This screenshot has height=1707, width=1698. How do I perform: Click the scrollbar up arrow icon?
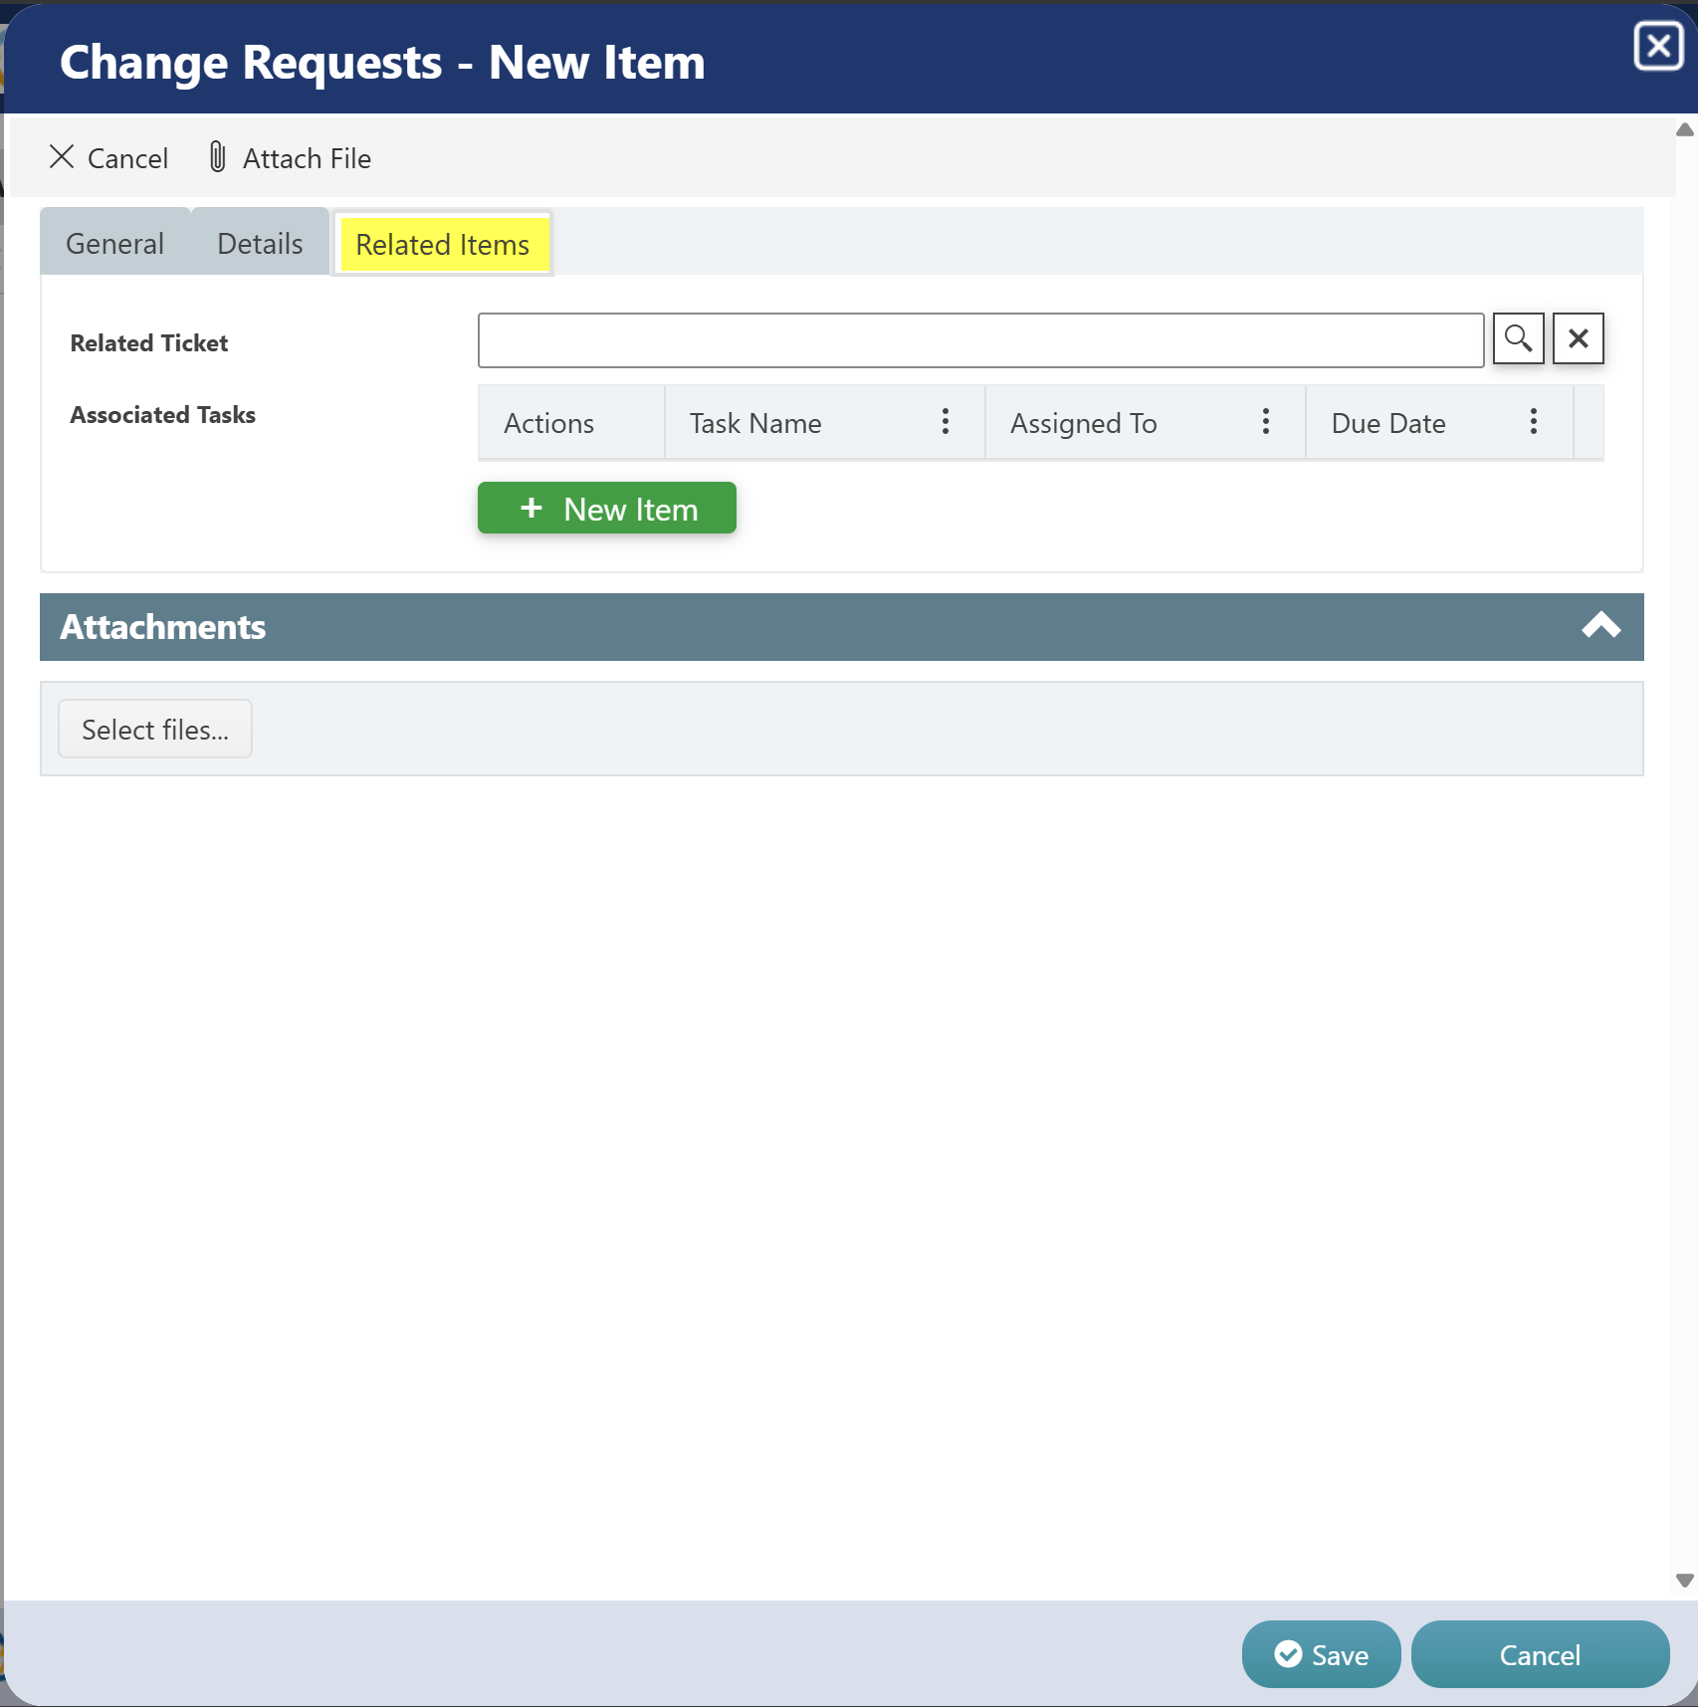(1683, 129)
